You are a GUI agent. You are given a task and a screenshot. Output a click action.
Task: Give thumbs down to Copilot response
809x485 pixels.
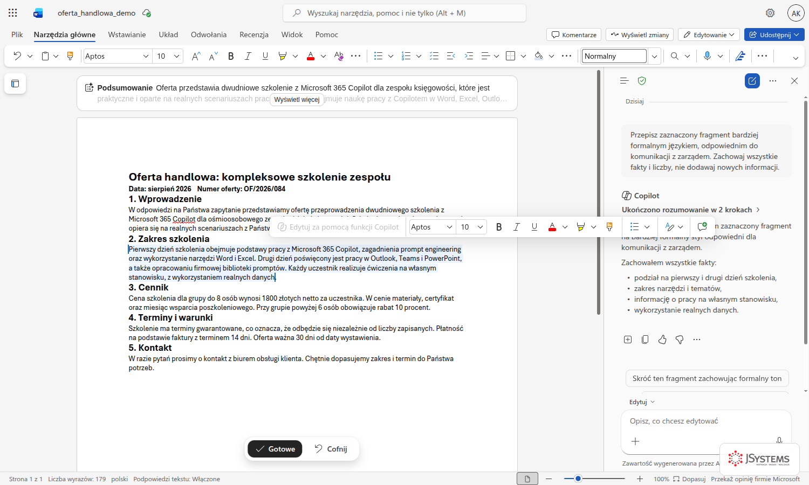[x=680, y=339]
